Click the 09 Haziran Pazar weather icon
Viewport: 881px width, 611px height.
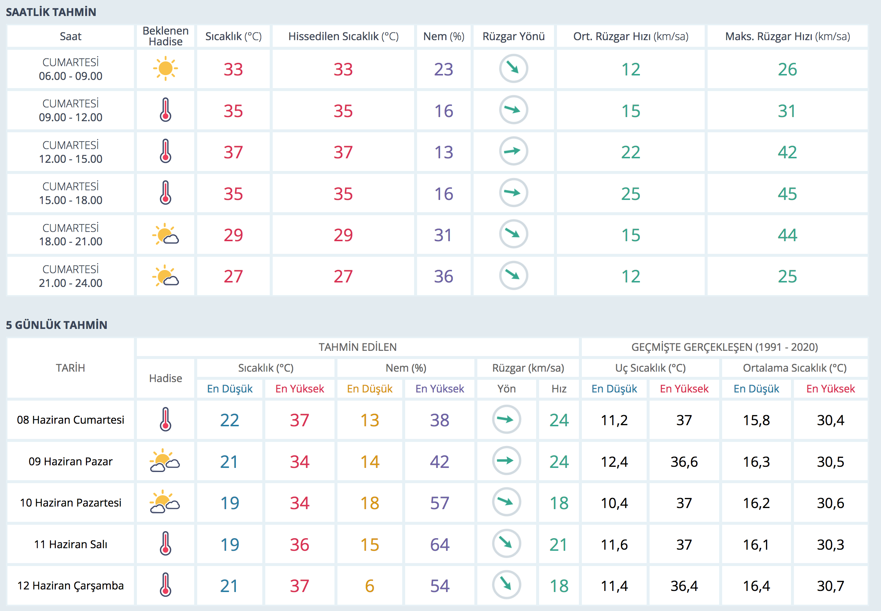click(165, 461)
